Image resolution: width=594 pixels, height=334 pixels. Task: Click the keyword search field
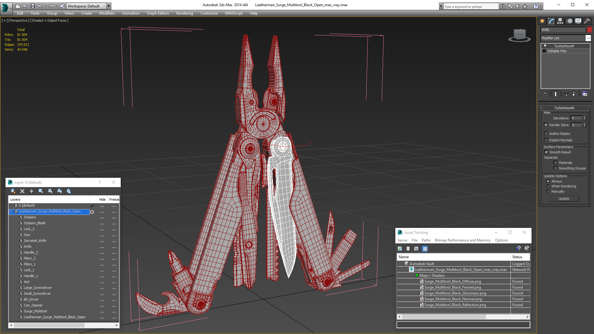point(471,6)
